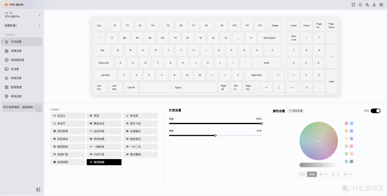Select the 常亮 lighting mode icon
The image size is (387, 196).
point(91,116)
